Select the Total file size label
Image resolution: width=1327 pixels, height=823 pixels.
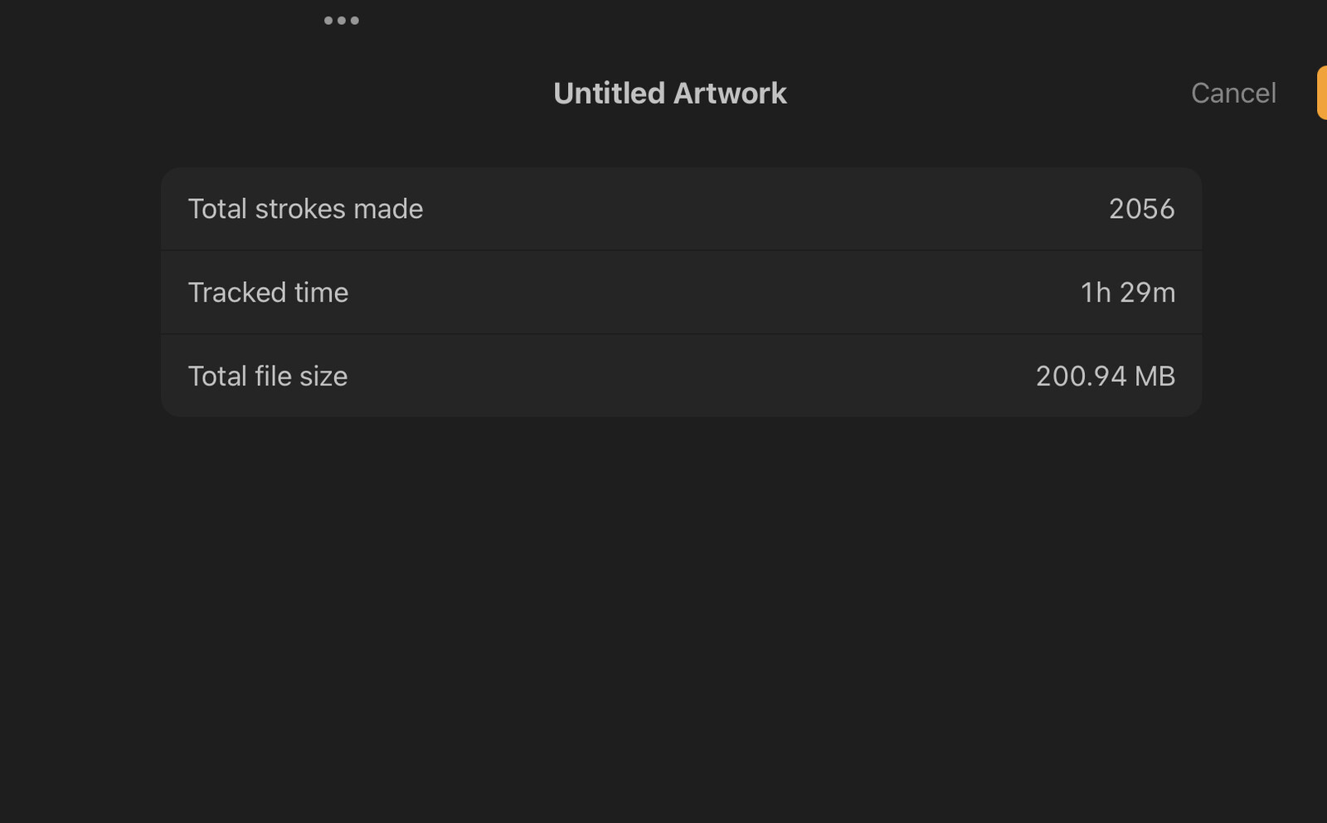[x=268, y=376]
